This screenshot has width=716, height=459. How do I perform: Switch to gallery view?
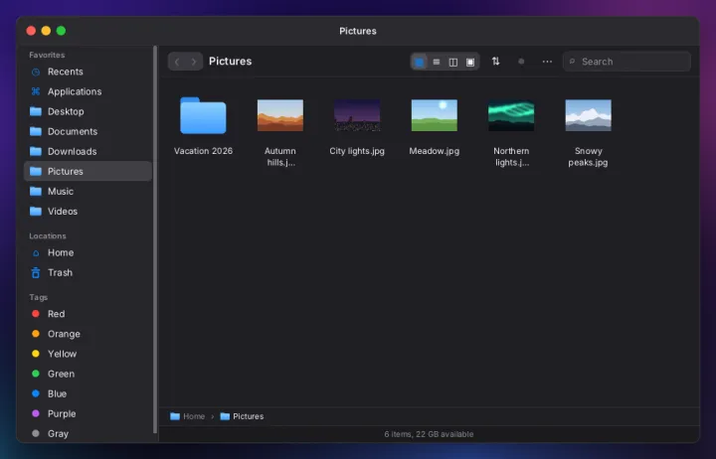[x=470, y=62]
